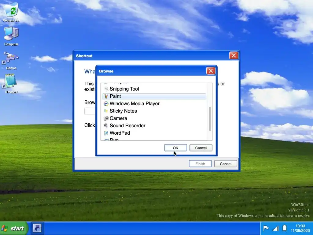Close the Browse dialog with X
This screenshot has width=313, height=235.
[211, 71]
